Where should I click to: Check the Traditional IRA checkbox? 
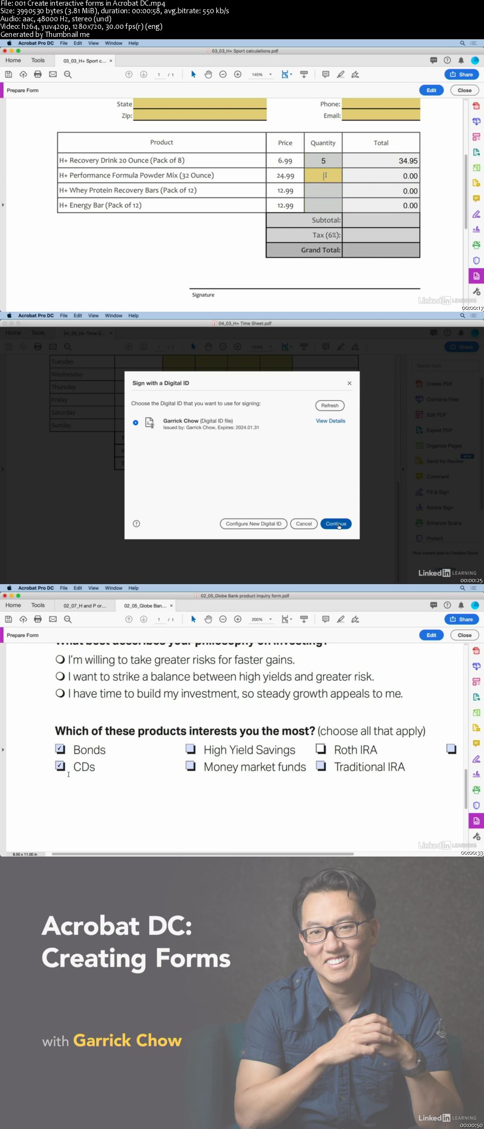321,766
